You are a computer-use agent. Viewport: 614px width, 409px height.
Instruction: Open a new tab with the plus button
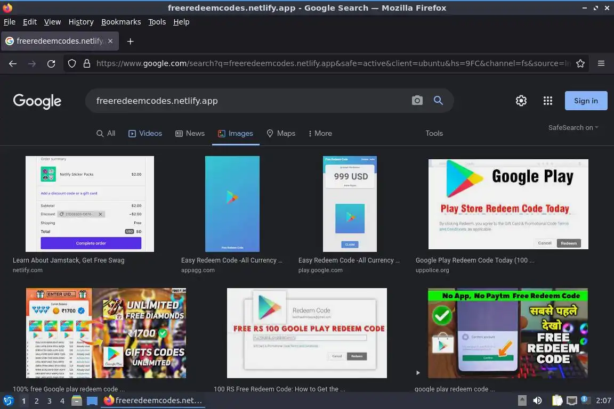(131, 41)
